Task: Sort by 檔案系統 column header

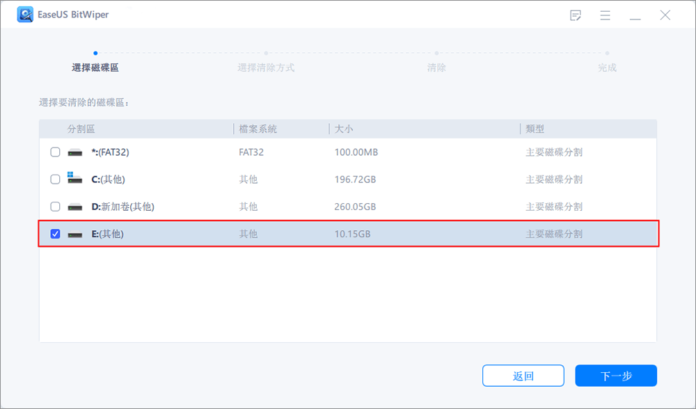Action: (x=258, y=129)
